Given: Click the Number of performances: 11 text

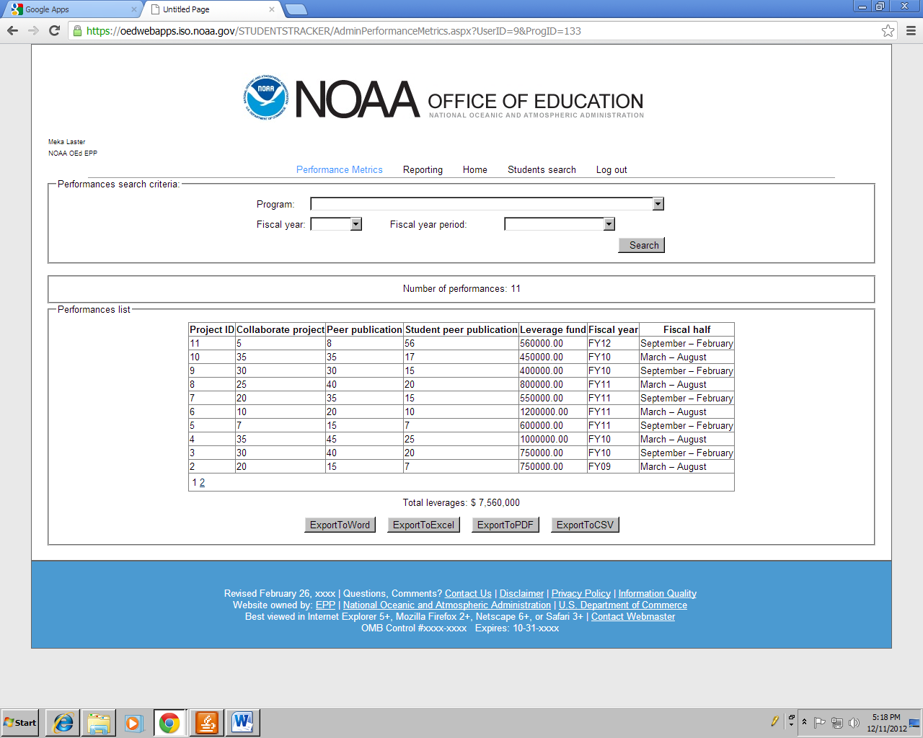Looking at the screenshot, I should 461,289.
